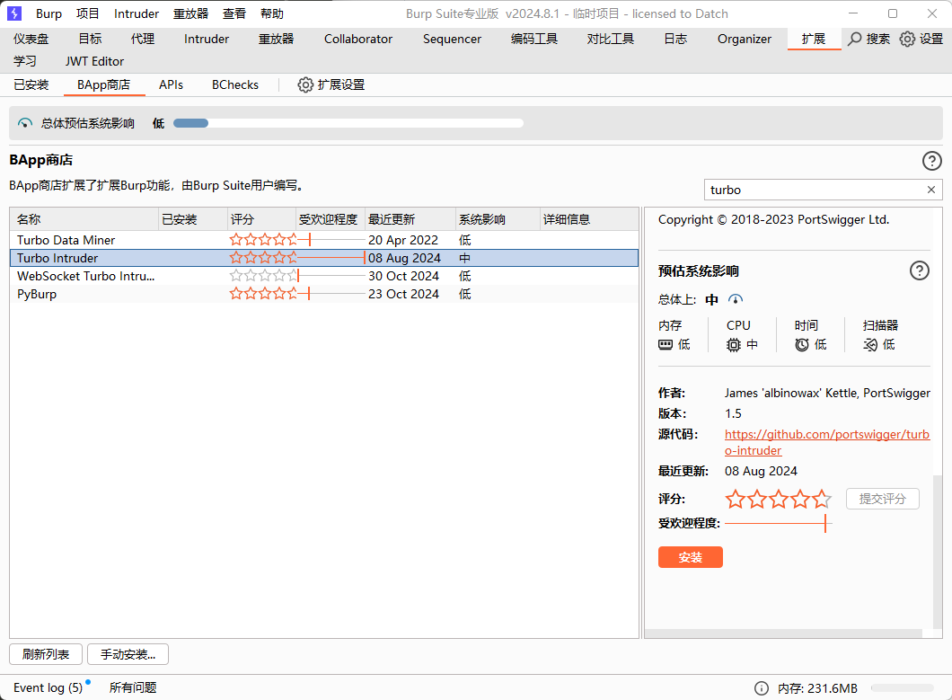Screen dimensions: 952x700
Task: Select the BApp商店 sub-tab
Action: [104, 84]
